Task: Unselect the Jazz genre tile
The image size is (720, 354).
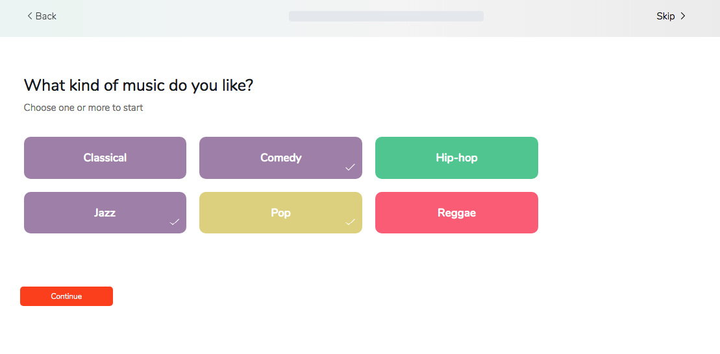Action: pyautogui.click(x=105, y=213)
